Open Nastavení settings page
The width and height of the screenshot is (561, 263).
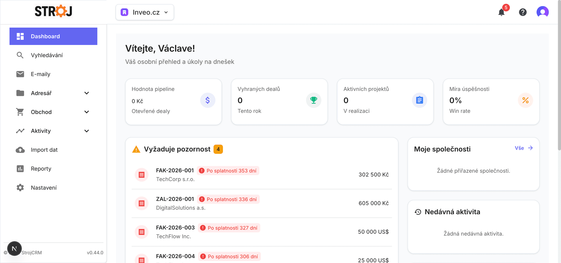44,188
